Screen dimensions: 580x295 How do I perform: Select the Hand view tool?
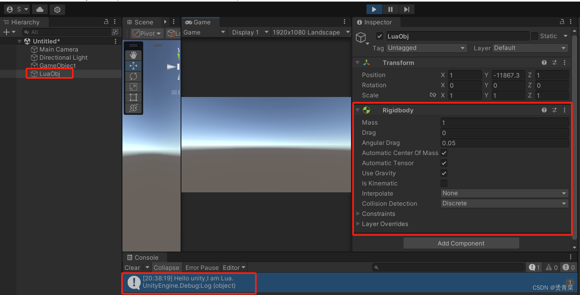pyautogui.click(x=133, y=55)
